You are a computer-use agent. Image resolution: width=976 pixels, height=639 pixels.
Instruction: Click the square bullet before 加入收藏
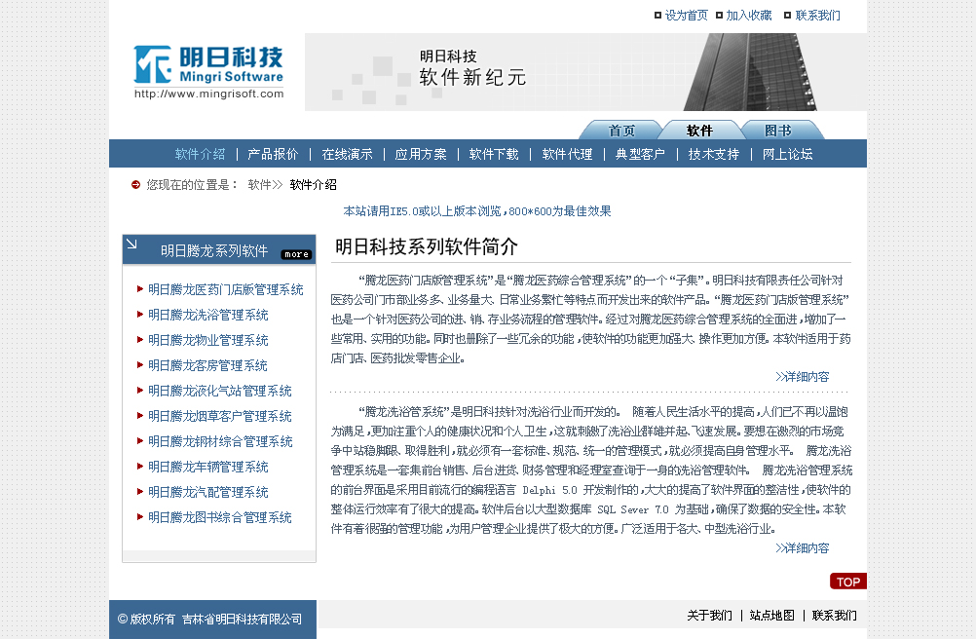click(719, 15)
